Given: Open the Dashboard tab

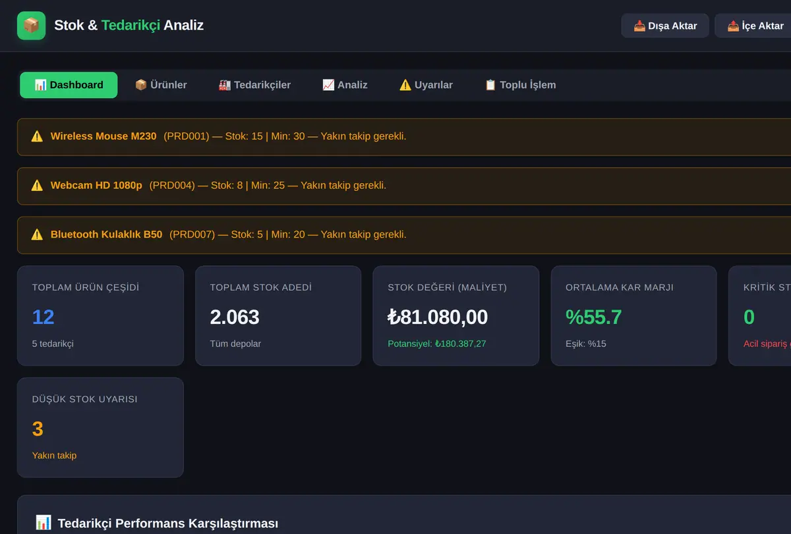Looking at the screenshot, I should pos(69,85).
